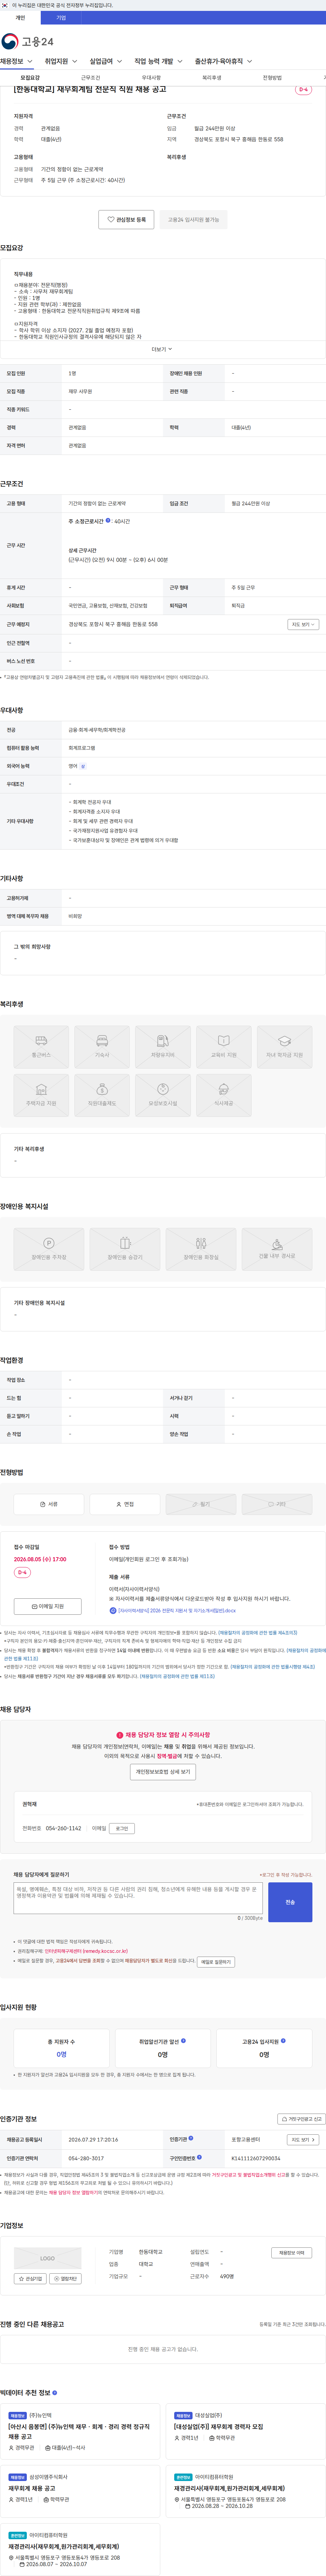Click the 영어 language level tag icon
Viewport: 326px width, 2576px height.
83,766
